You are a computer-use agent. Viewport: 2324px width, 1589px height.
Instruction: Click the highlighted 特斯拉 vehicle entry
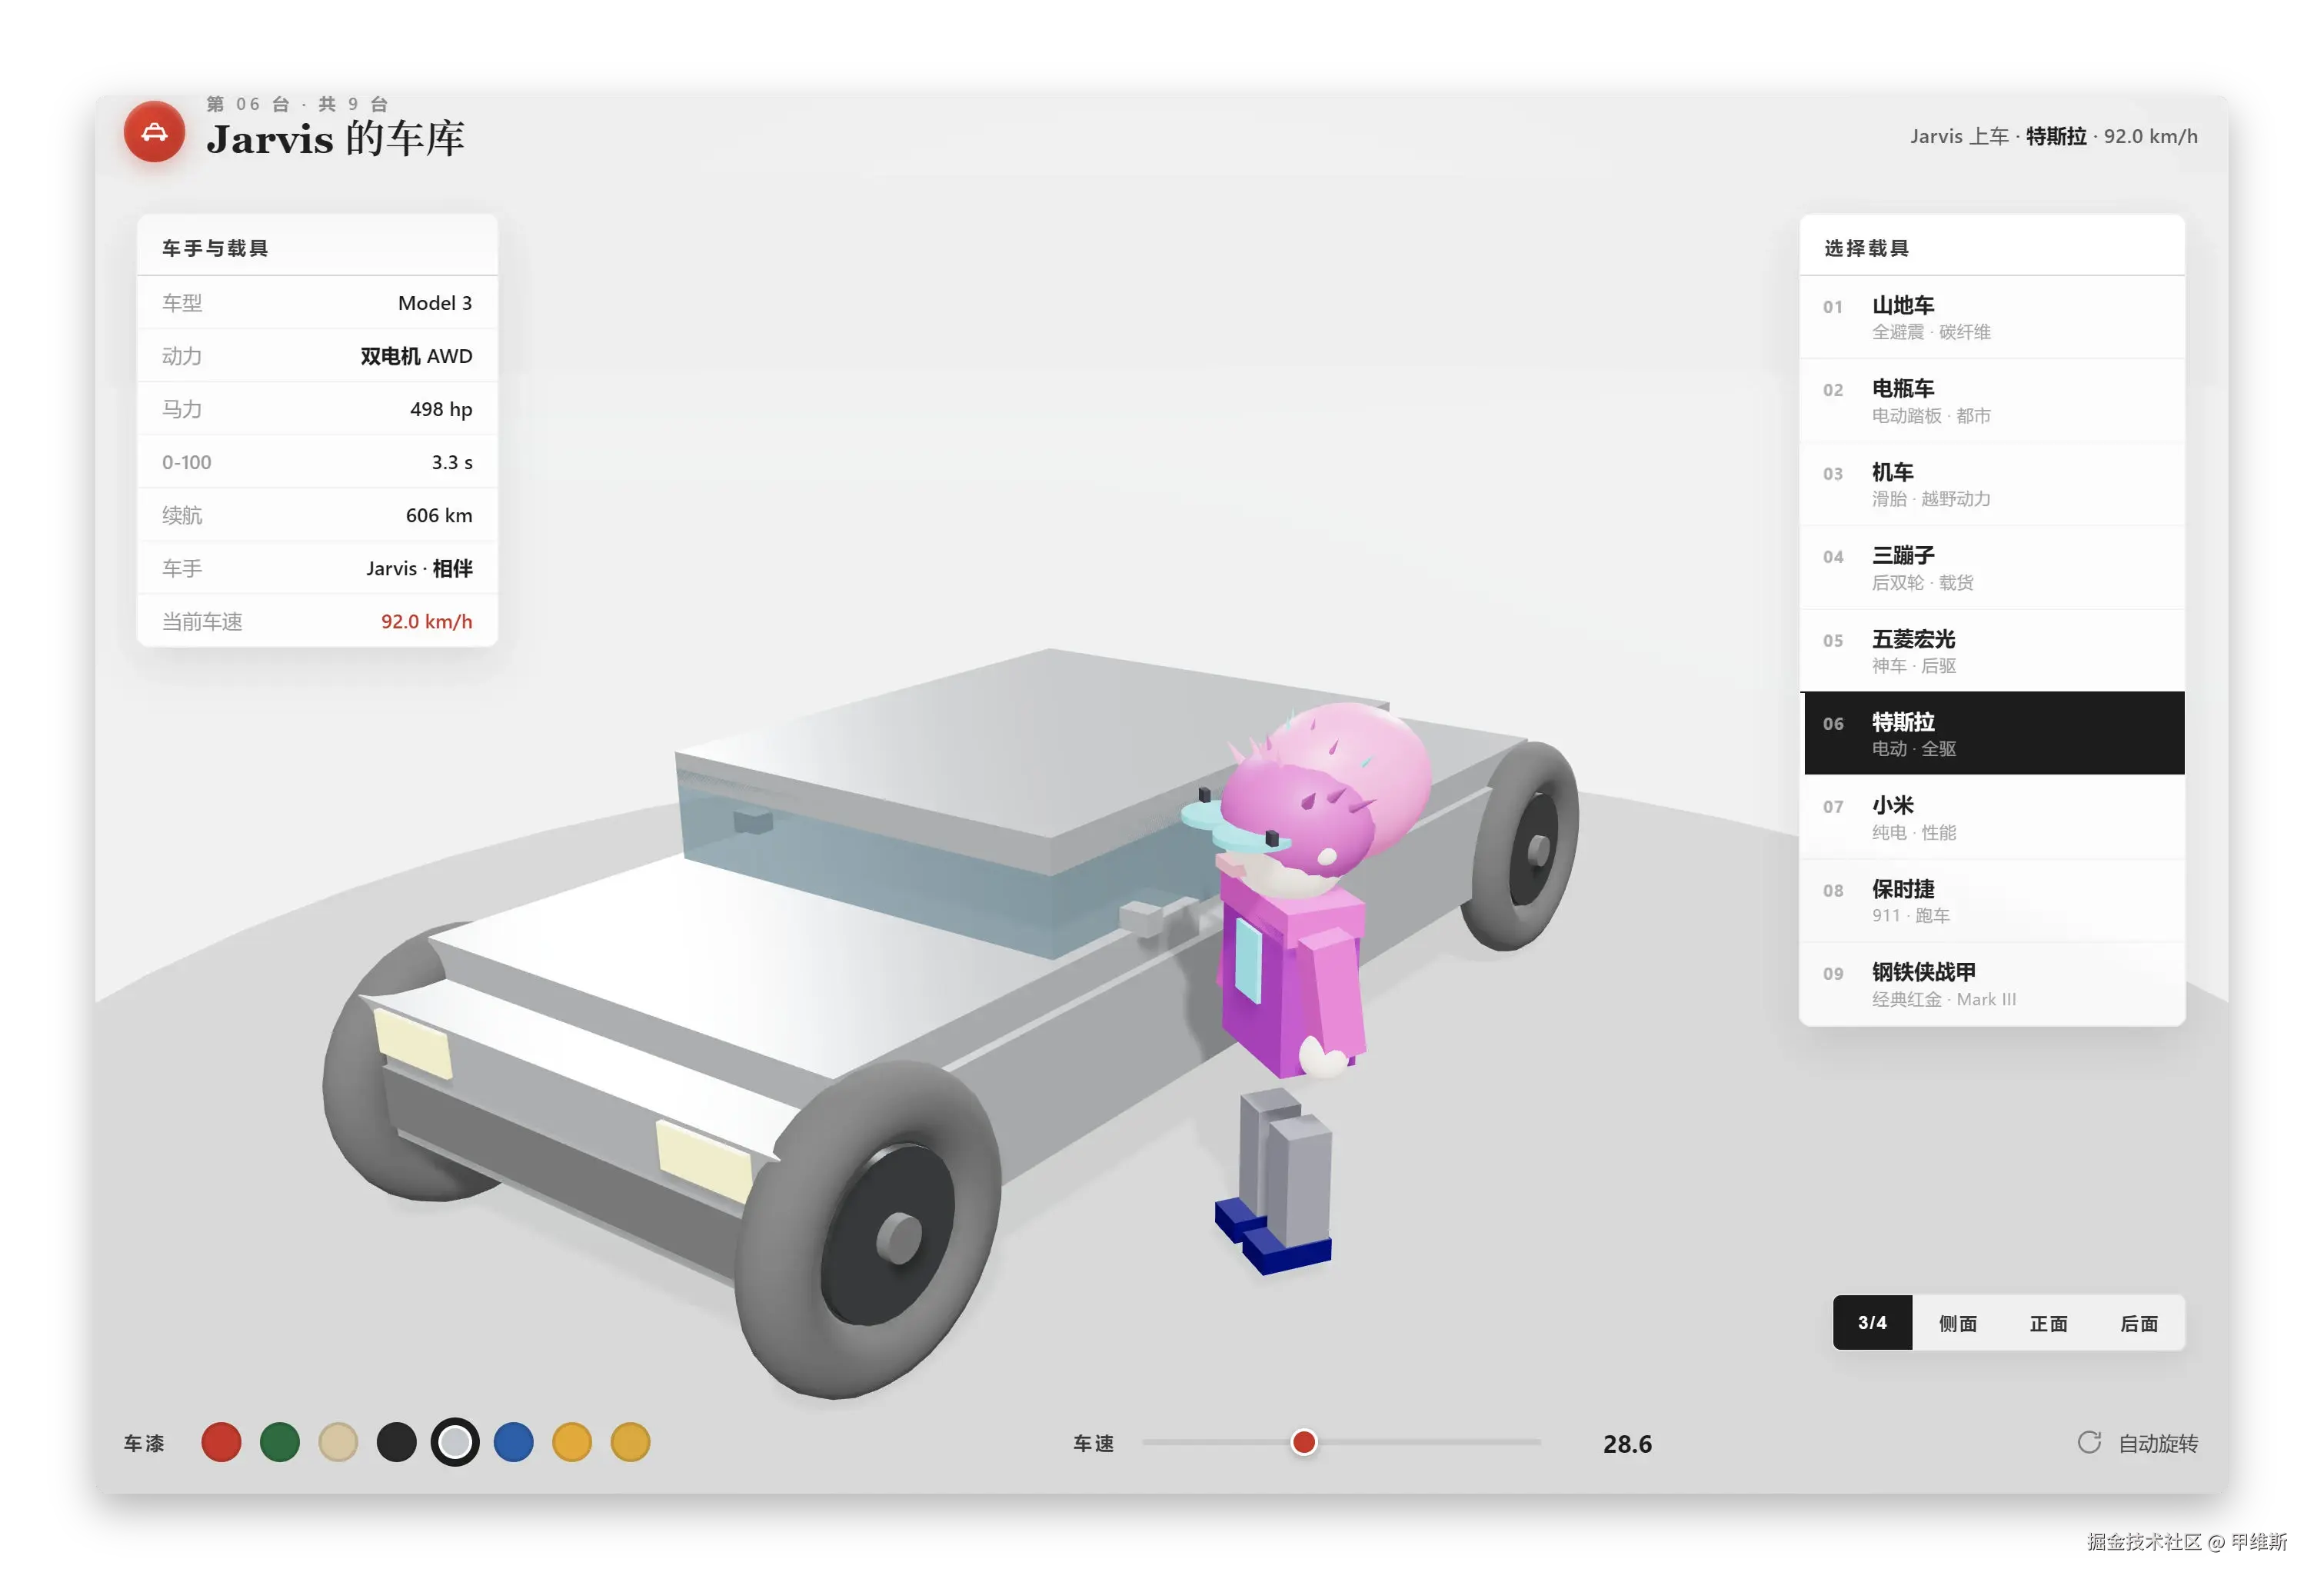pyautogui.click(x=1991, y=733)
